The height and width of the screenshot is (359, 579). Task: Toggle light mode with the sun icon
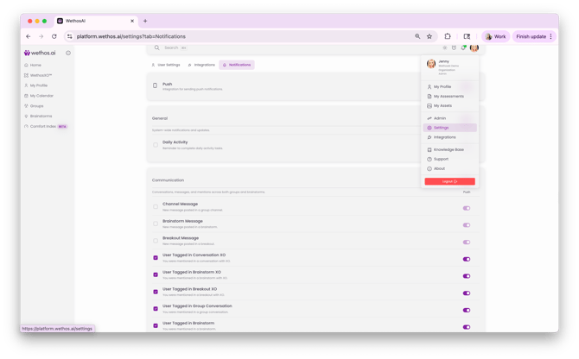click(x=444, y=48)
